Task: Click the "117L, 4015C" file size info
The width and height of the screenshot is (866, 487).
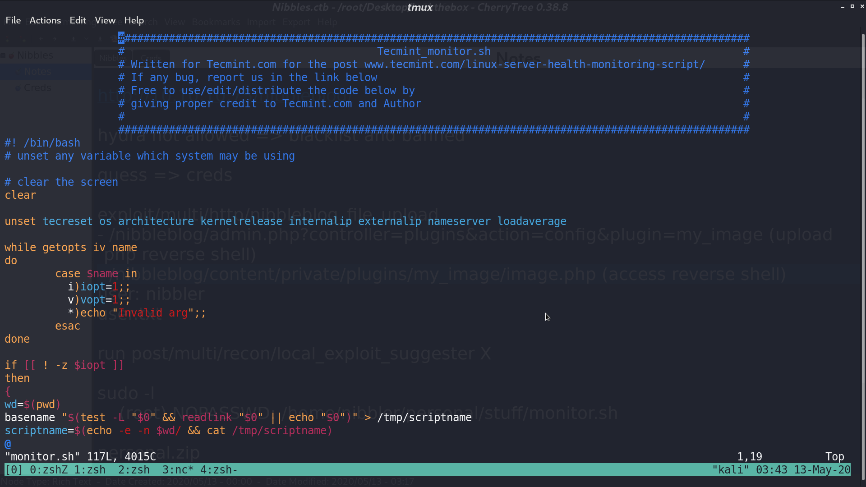Action: [x=121, y=457]
